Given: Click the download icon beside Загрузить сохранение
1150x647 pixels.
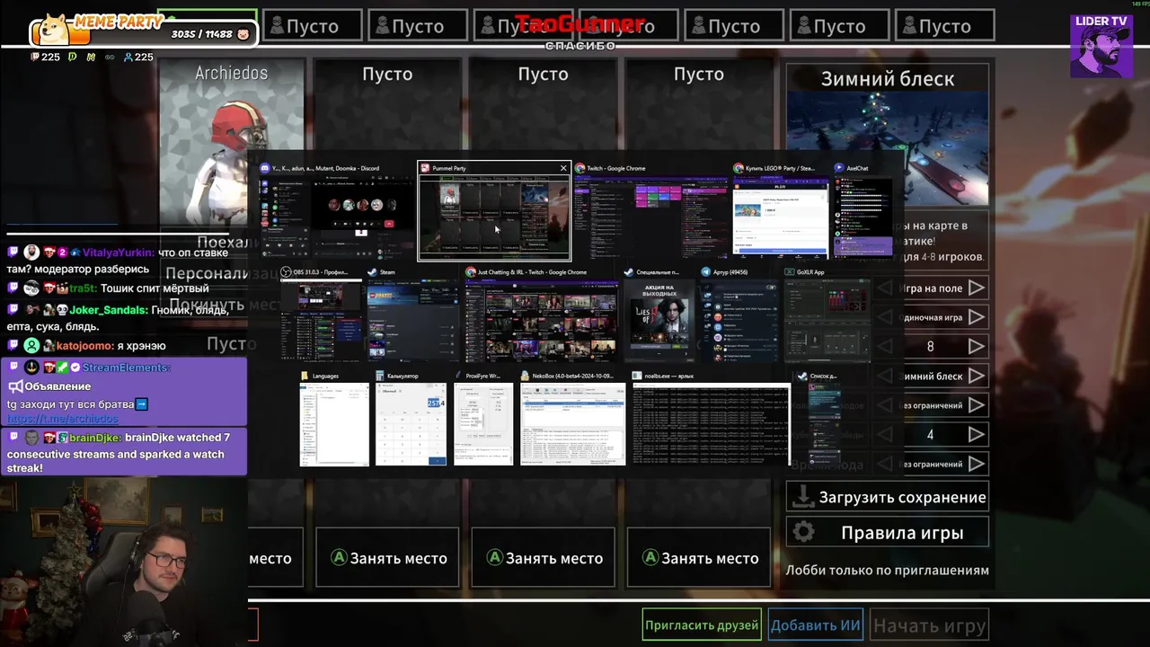Looking at the screenshot, I should pos(803,496).
